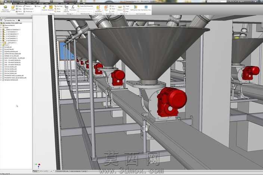Open the Parameters dialog
The image size is (263, 175).
click(73, 8)
